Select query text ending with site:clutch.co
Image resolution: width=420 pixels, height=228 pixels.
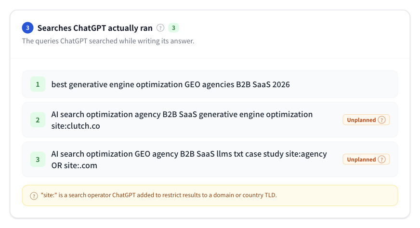coord(182,120)
